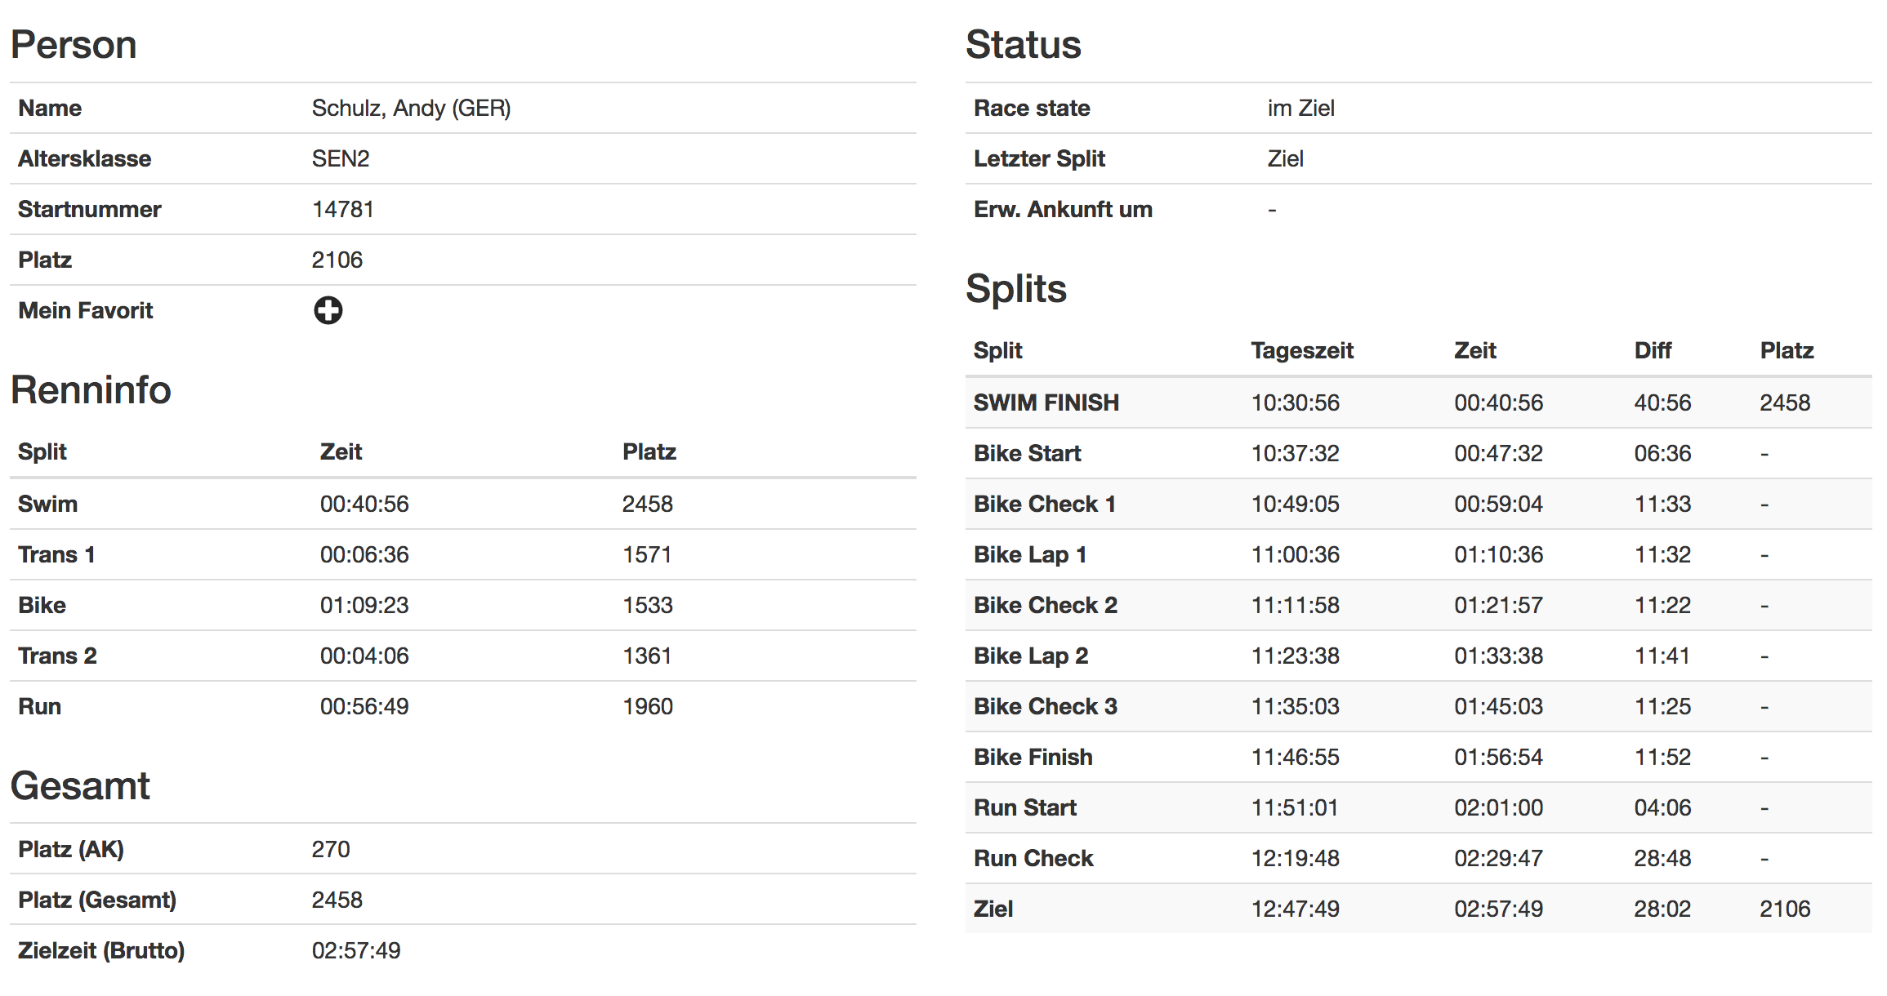Click the Ziel row Platz value 2106
This screenshot has height=996, width=1887.
click(x=1785, y=909)
